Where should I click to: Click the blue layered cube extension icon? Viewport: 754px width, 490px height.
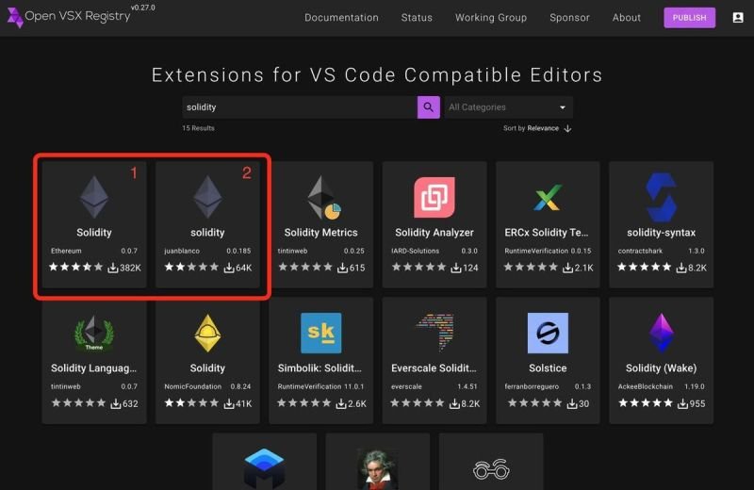[x=264, y=468]
